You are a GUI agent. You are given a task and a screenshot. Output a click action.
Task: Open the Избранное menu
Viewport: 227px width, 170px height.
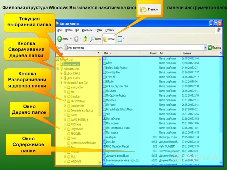click(x=87, y=30)
